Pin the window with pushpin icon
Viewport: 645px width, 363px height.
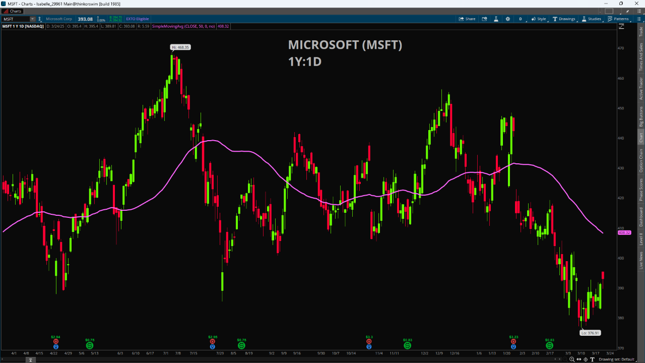click(x=627, y=11)
